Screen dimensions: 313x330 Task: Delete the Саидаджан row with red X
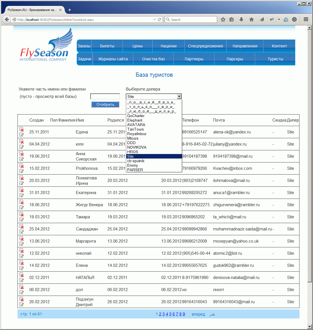(x=22, y=226)
